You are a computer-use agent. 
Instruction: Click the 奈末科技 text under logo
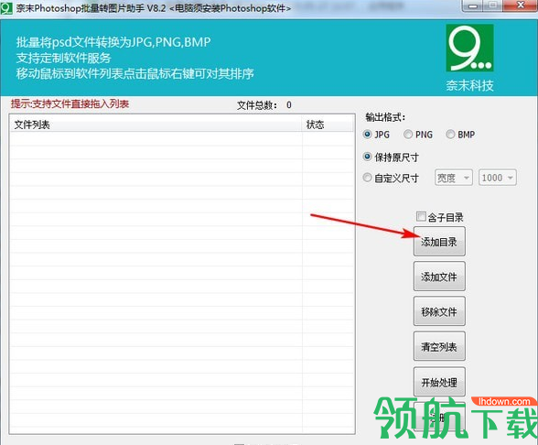point(469,85)
